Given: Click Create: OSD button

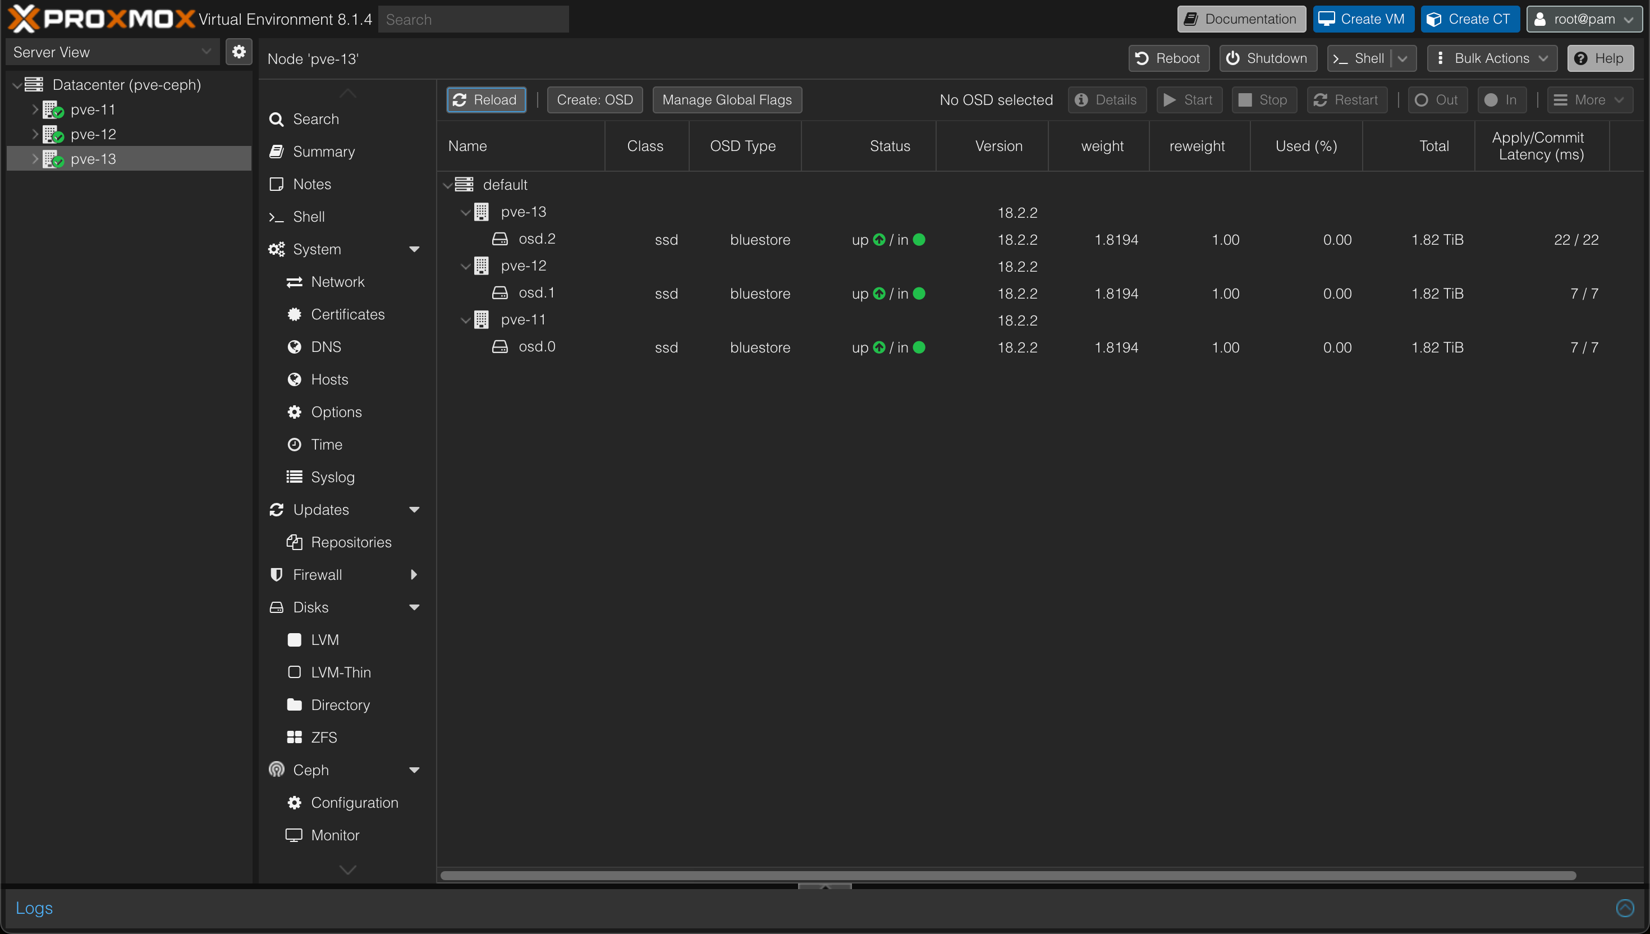Looking at the screenshot, I should tap(594, 100).
